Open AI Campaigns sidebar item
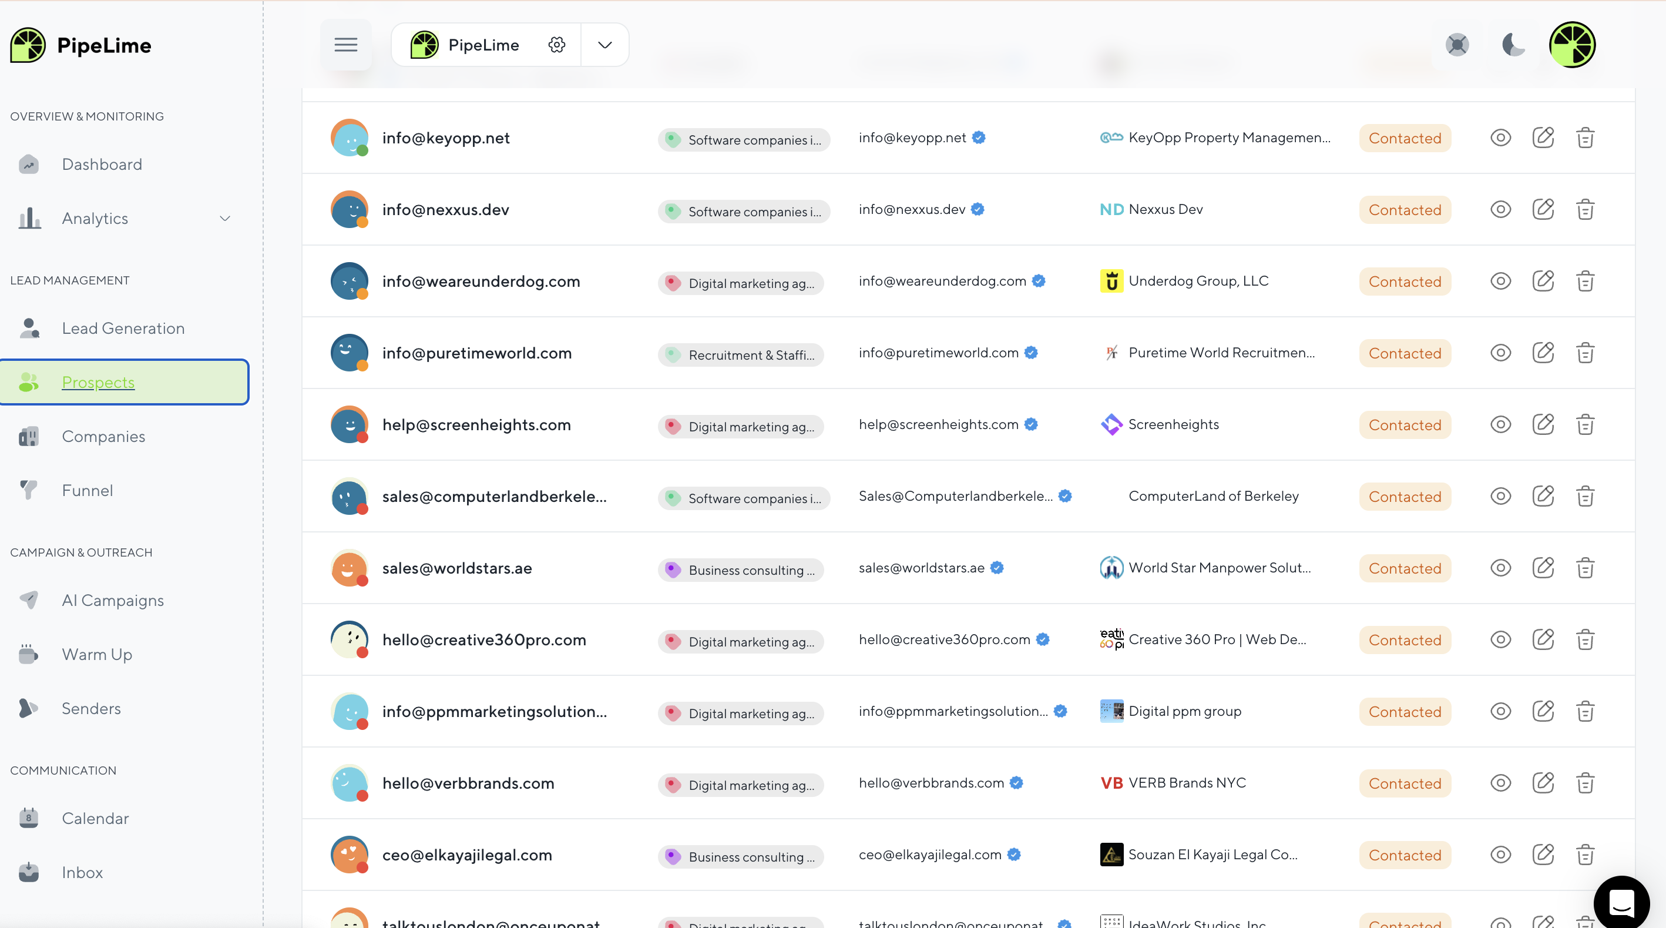Viewport: 1666px width, 928px height. click(113, 601)
